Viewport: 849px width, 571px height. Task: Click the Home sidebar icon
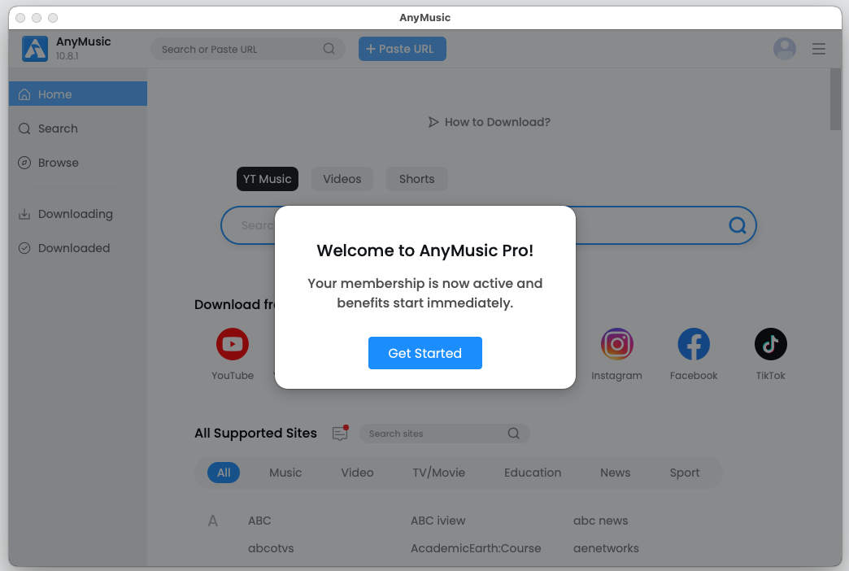pyautogui.click(x=24, y=94)
